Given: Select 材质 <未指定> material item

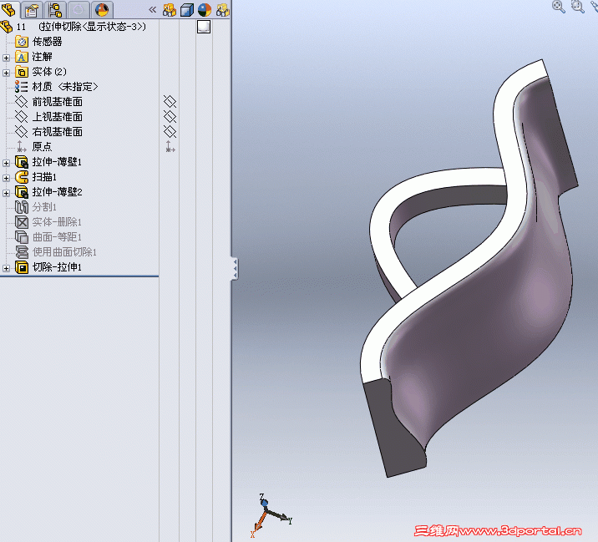Looking at the screenshot, I should click(57, 87).
